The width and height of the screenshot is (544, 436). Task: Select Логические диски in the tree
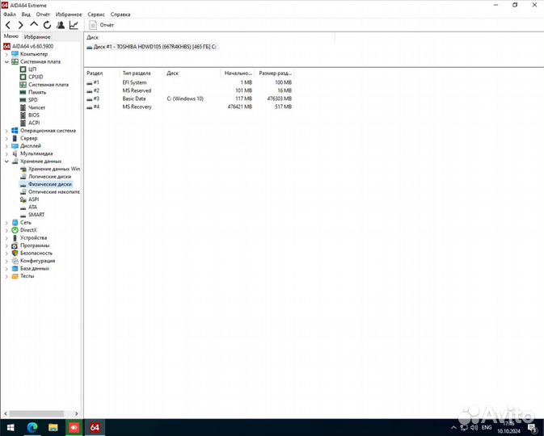click(x=49, y=176)
